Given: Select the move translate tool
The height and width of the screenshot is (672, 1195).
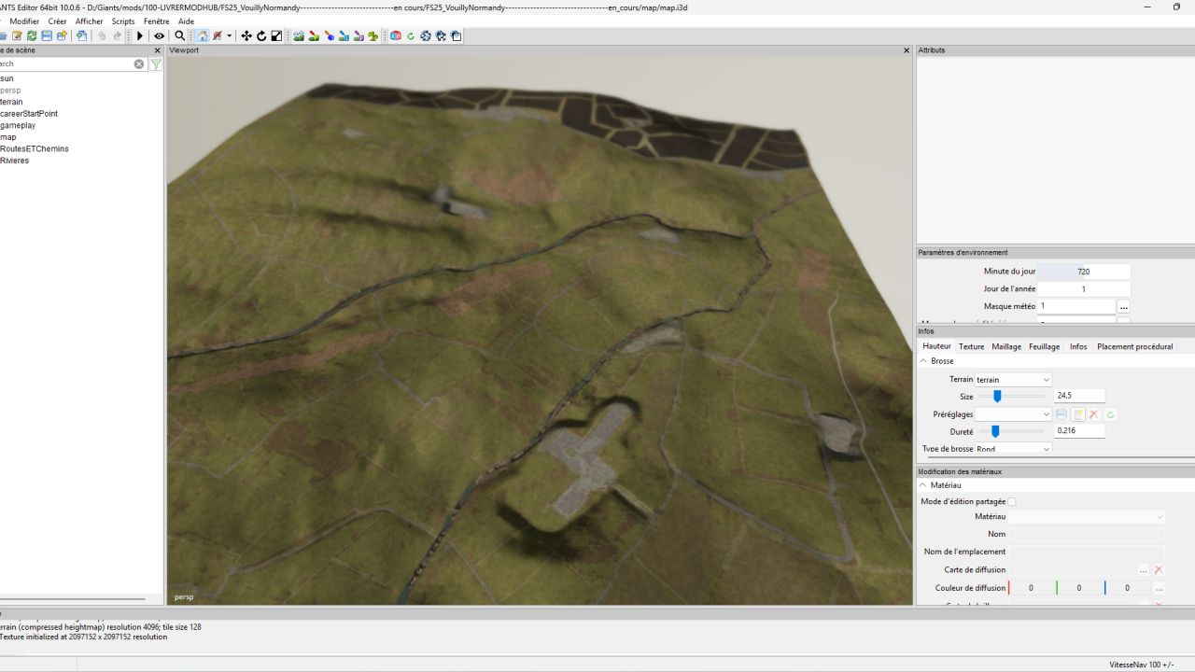Looking at the screenshot, I should pyautogui.click(x=246, y=35).
